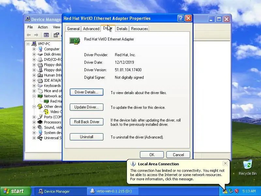This screenshot has height=196, width=261.
Task: Click the 5:13 AM taskbar clock
Action: (249, 191)
